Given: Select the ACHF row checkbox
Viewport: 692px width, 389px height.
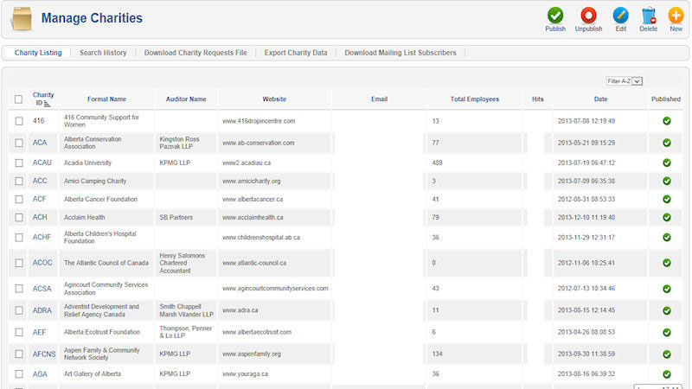Looking at the screenshot, I should tap(19, 237).
